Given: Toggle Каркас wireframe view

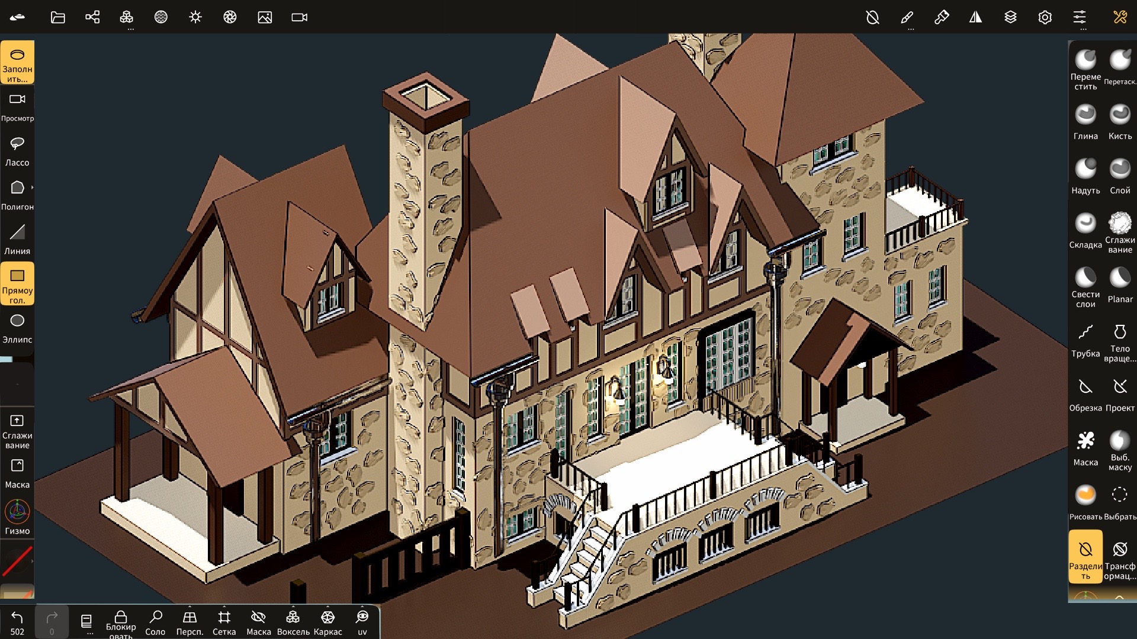Looking at the screenshot, I should click(327, 622).
